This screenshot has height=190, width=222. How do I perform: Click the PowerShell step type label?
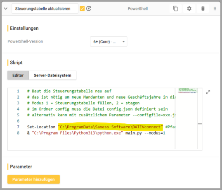coord(138,9)
